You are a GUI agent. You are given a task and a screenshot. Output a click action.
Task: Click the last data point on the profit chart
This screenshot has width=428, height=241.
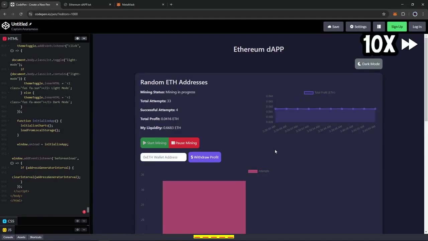[x=375, y=109]
